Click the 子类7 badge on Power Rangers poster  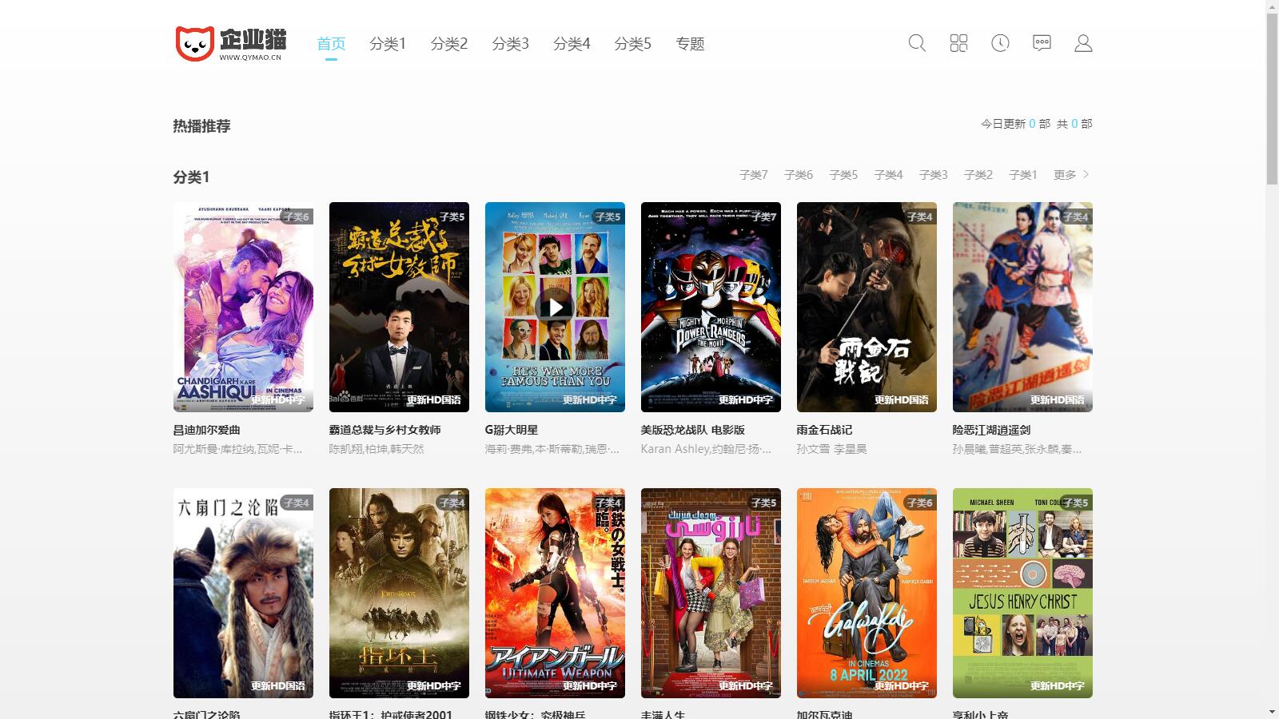tap(763, 216)
